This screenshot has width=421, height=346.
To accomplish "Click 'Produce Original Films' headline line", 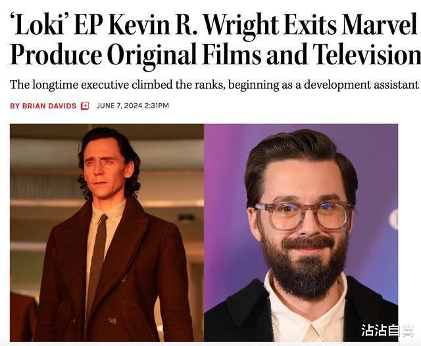I will point(136,54).
